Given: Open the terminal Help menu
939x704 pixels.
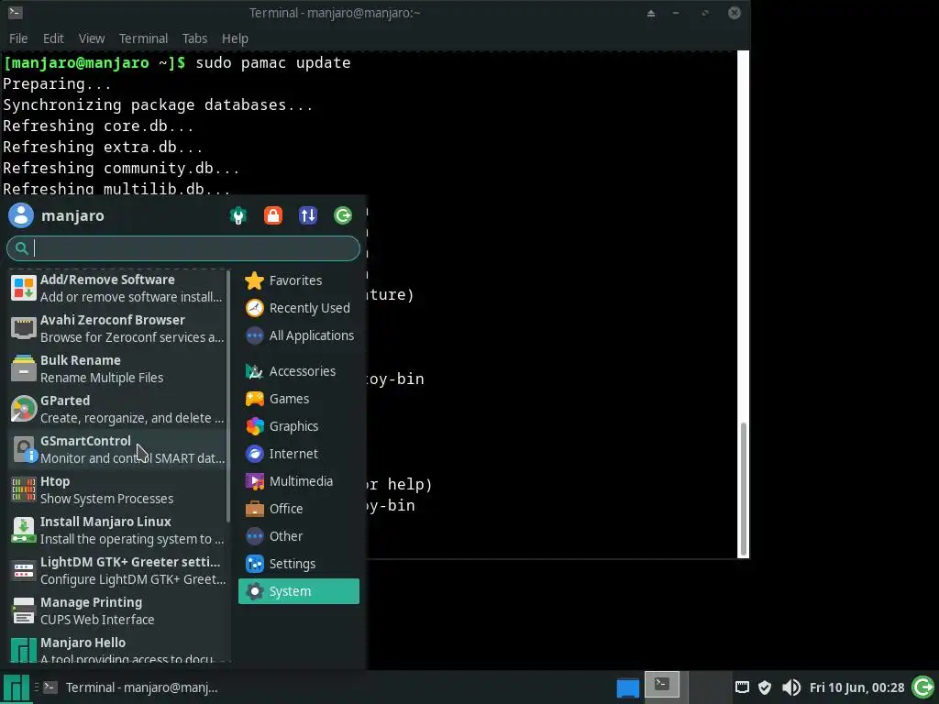Looking at the screenshot, I should click(x=235, y=38).
